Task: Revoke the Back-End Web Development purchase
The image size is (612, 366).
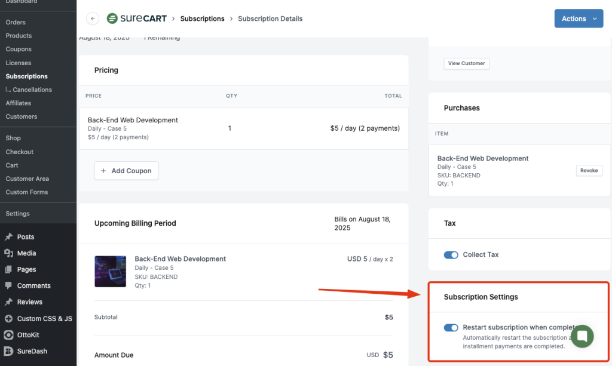Action: pos(589,171)
